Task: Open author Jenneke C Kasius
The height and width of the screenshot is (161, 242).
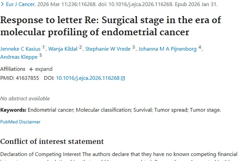Action: tap(20, 49)
